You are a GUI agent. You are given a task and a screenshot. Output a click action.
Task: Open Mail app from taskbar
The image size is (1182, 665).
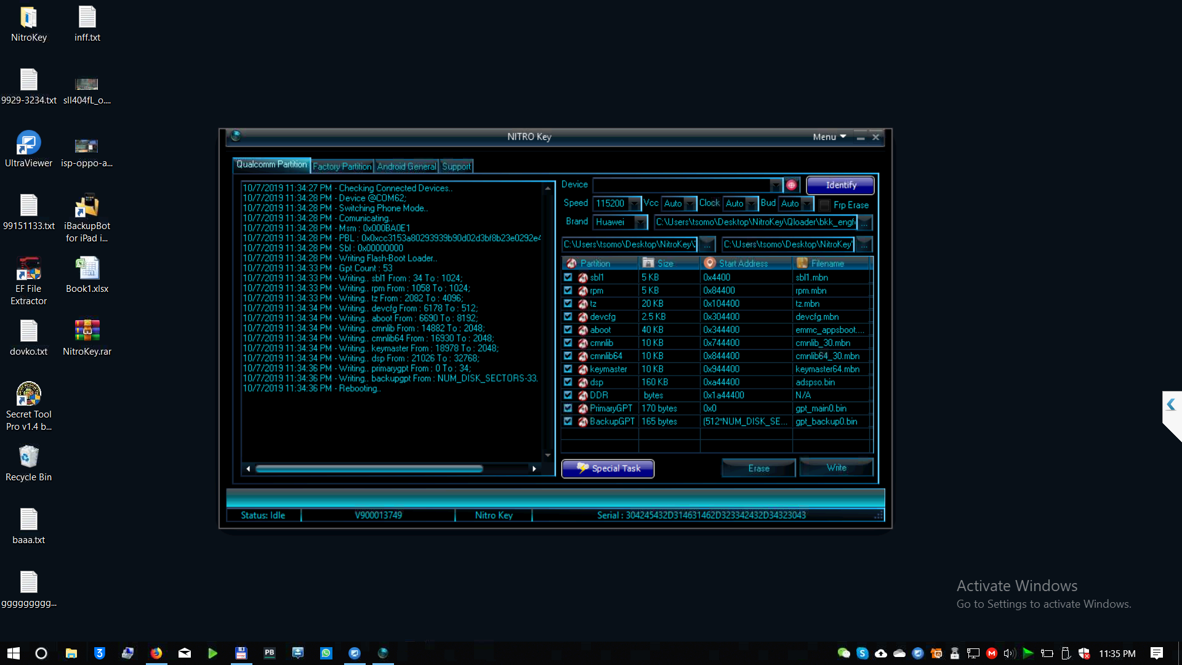(x=185, y=653)
